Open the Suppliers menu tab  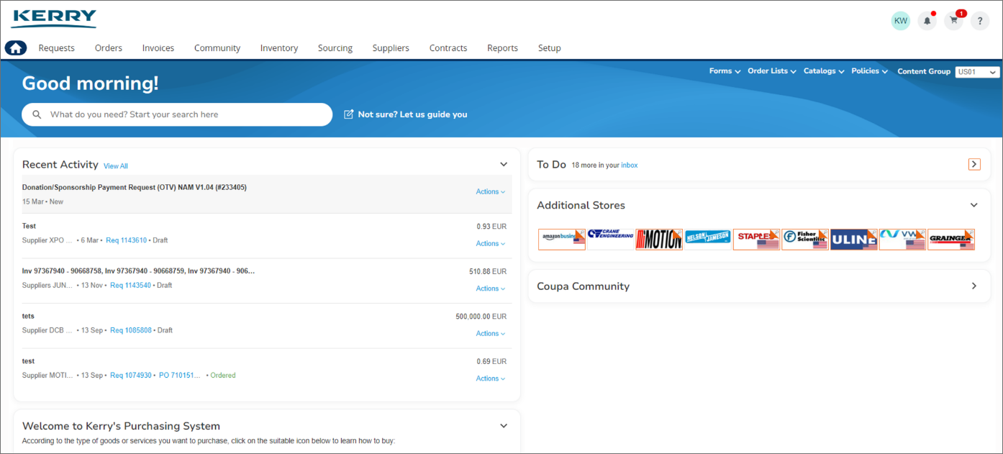[x=391, y=48]
